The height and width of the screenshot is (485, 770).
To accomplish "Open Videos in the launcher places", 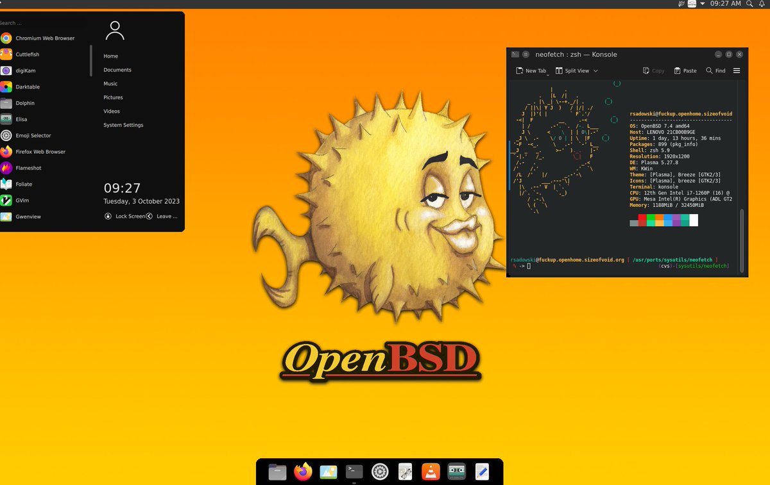I will point(112,111).
